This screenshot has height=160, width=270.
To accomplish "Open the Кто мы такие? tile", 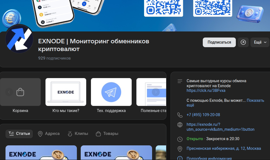I will pyautogui.click(x=66, y=92).
